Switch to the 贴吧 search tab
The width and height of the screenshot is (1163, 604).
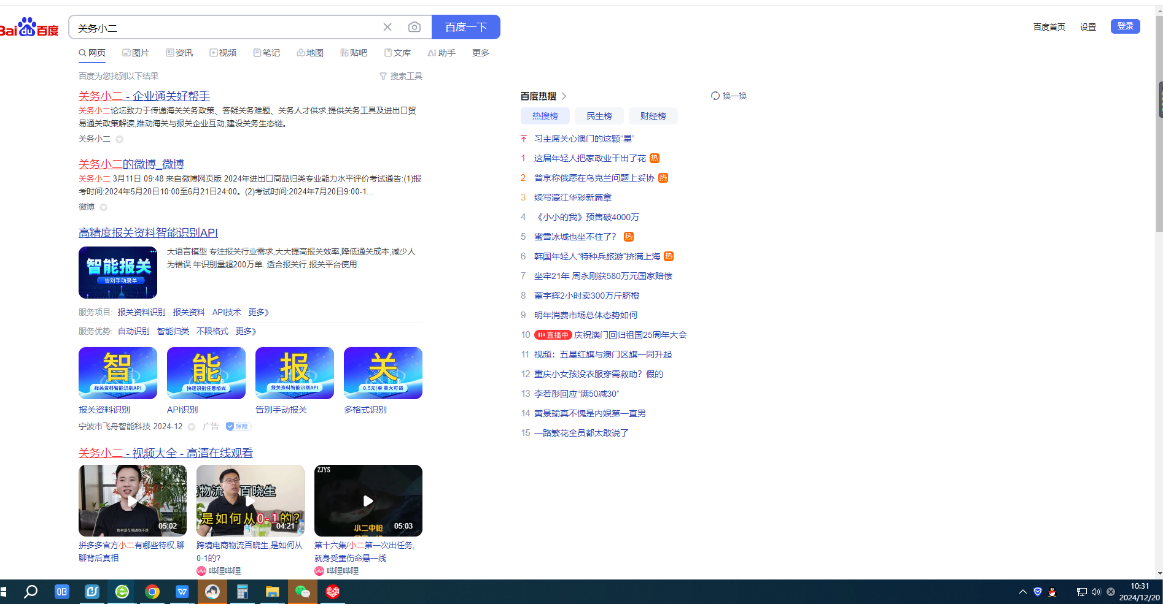(x=354, y=53)
